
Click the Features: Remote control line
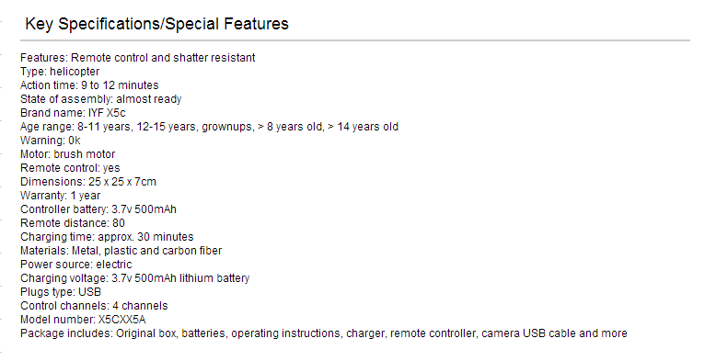pos(137,58)
